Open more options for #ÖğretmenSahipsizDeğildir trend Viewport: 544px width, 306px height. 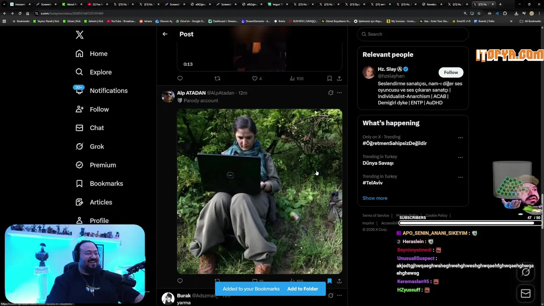[460, 138]
